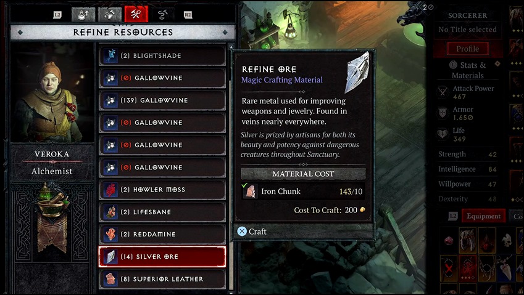Select the Blightshade recipe
Image resolution: width=524 pixels, height=295 pixels.
162,55
